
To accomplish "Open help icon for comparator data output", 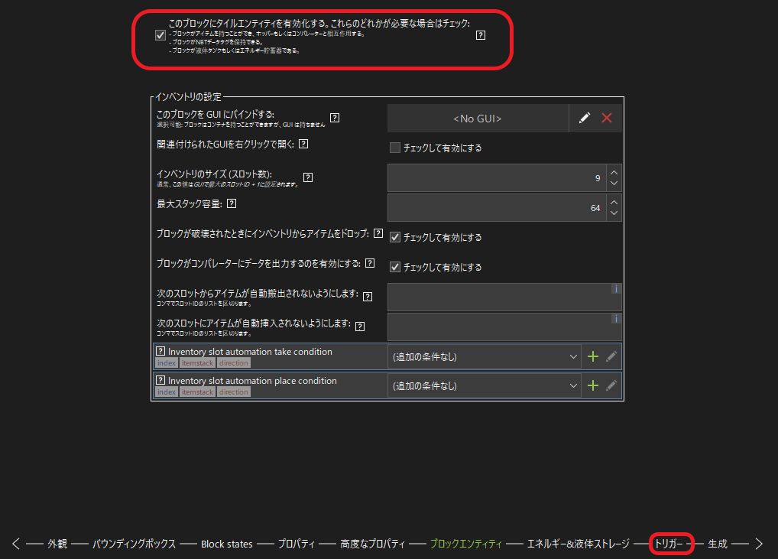I will point(370,263).
